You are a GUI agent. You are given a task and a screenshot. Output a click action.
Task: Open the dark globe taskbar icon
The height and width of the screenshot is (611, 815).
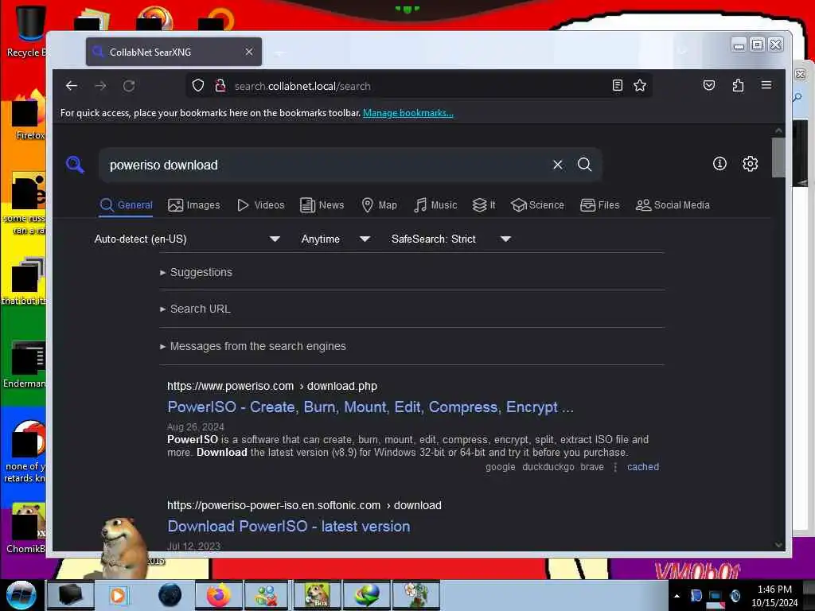coord(170,595)
